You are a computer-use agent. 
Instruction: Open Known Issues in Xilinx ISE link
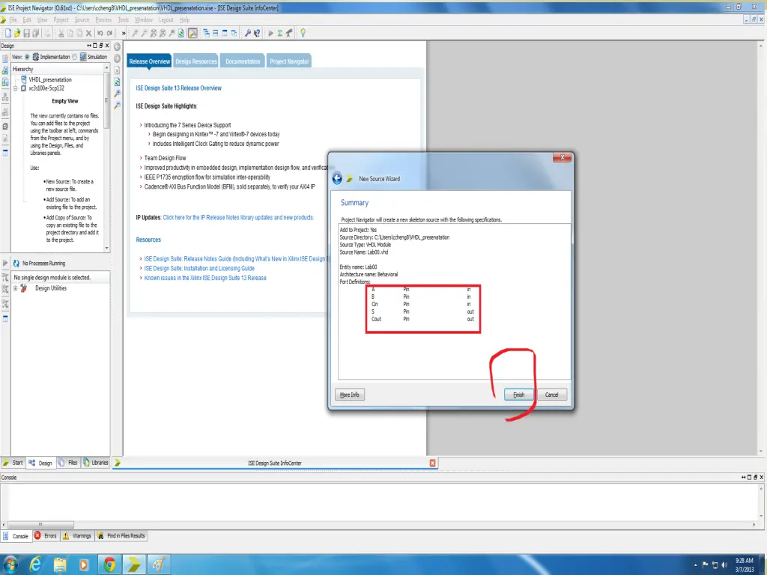pos(205,278)
